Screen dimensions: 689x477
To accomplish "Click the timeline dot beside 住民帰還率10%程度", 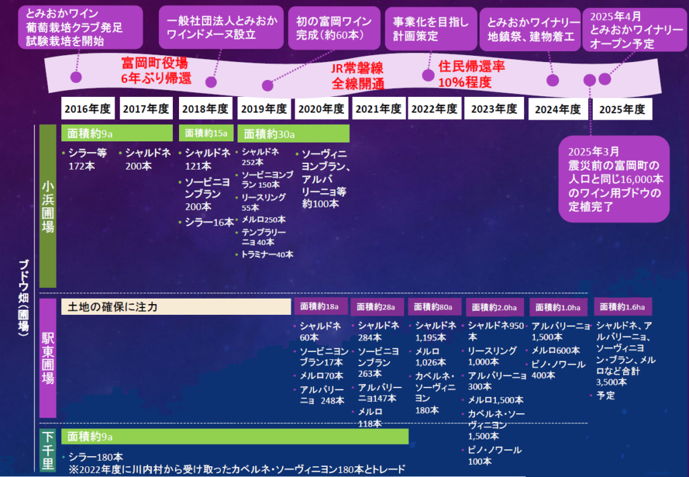I will point(428,75).
